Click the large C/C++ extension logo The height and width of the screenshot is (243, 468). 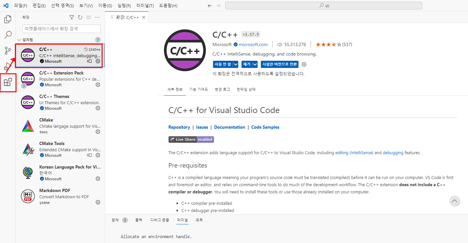pyautogui.click(x=185, y=51)
